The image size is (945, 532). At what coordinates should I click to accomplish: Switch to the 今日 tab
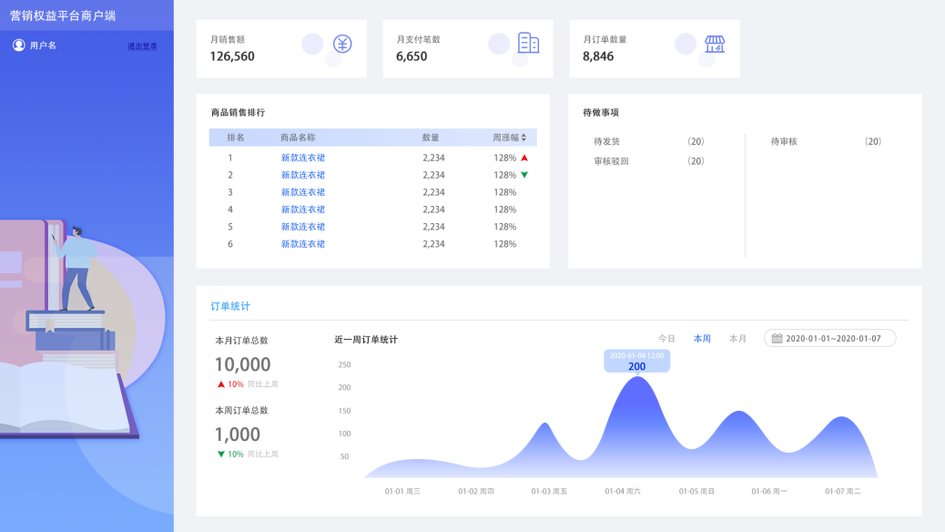666,339
